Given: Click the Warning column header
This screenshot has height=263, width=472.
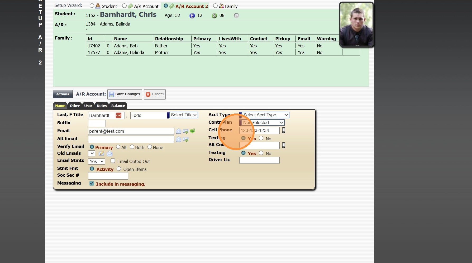Looking at the screenshot, I should (326, 39).
